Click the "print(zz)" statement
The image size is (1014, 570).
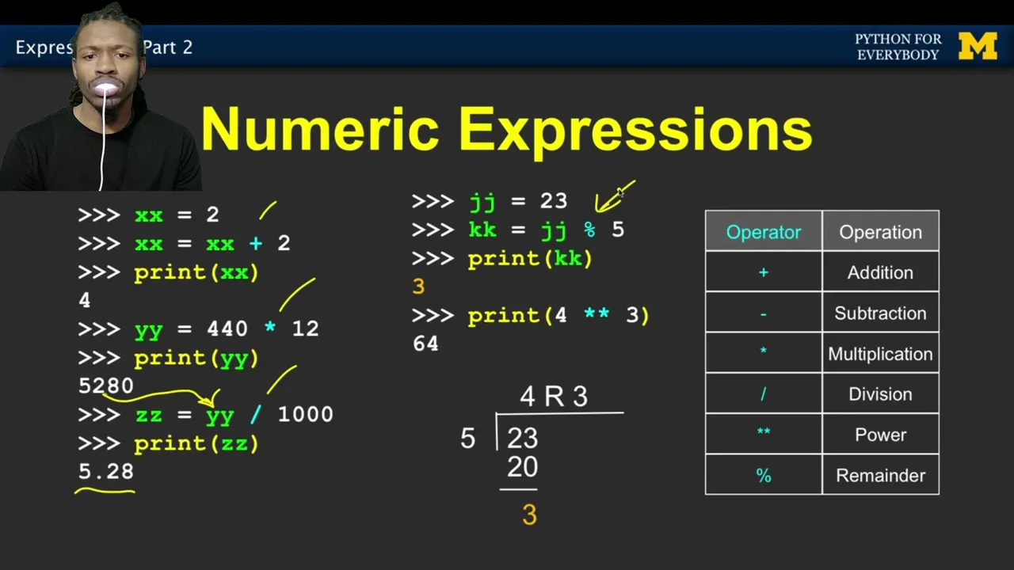[196, 444]
